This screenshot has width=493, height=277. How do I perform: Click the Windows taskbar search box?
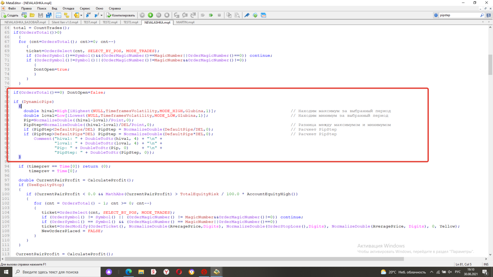point(56,272)
